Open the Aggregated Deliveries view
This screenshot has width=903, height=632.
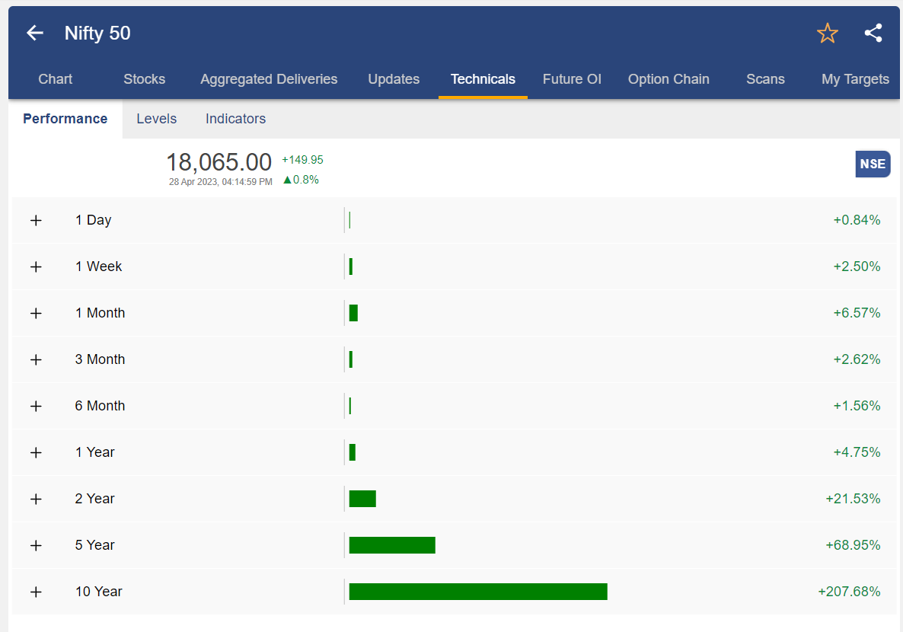point(268,78)
